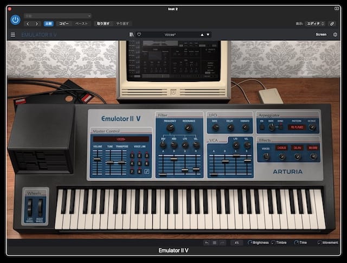The image size is (347, 263).
Task: Click the Movement macro knob
Action: click(x=319, y=242)
